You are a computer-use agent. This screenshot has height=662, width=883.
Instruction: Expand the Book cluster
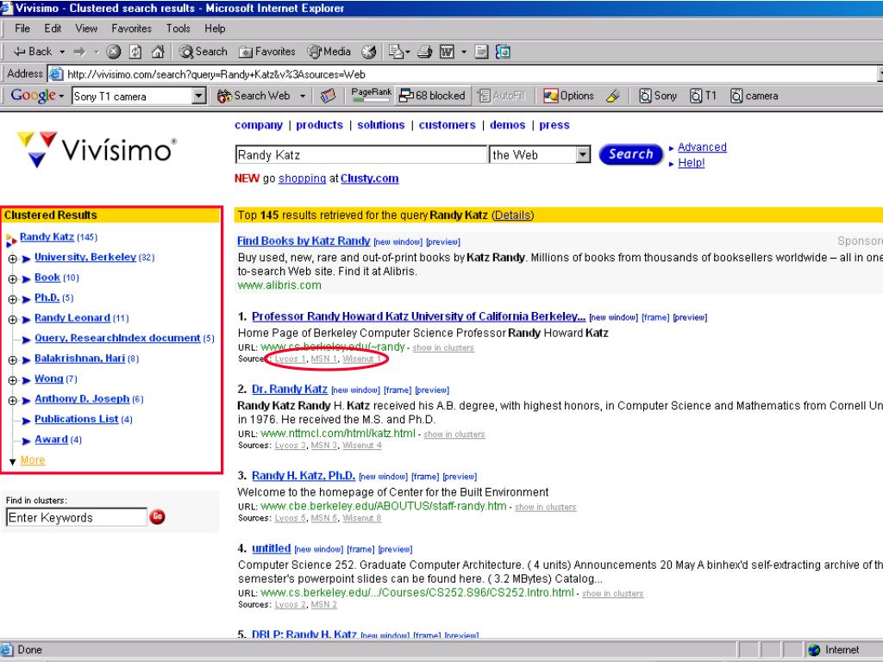pyautogui.click(x=12, y=279)
